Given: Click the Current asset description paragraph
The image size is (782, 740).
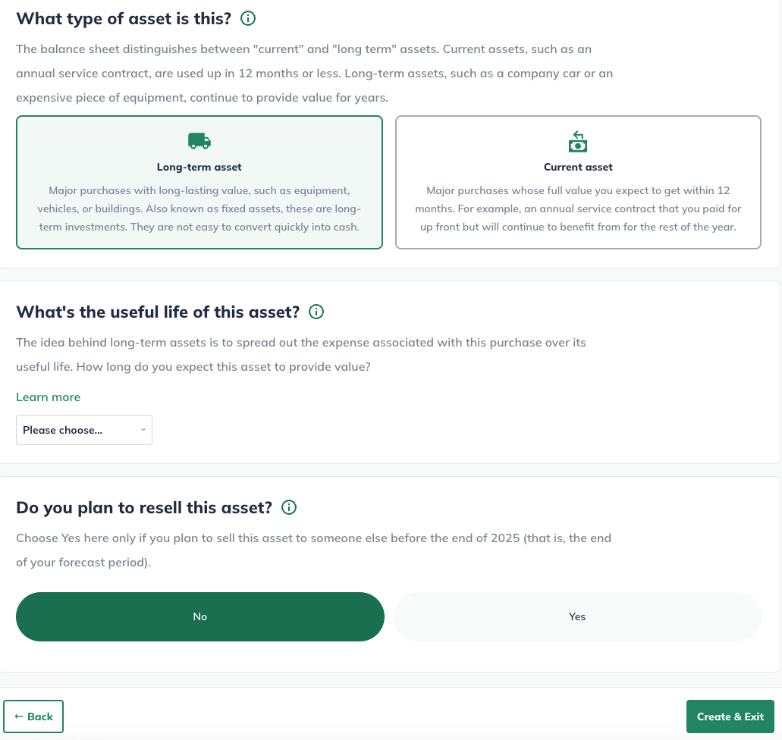Looking at the screenshot, I should pyautogui.click(x=578, y=209).
